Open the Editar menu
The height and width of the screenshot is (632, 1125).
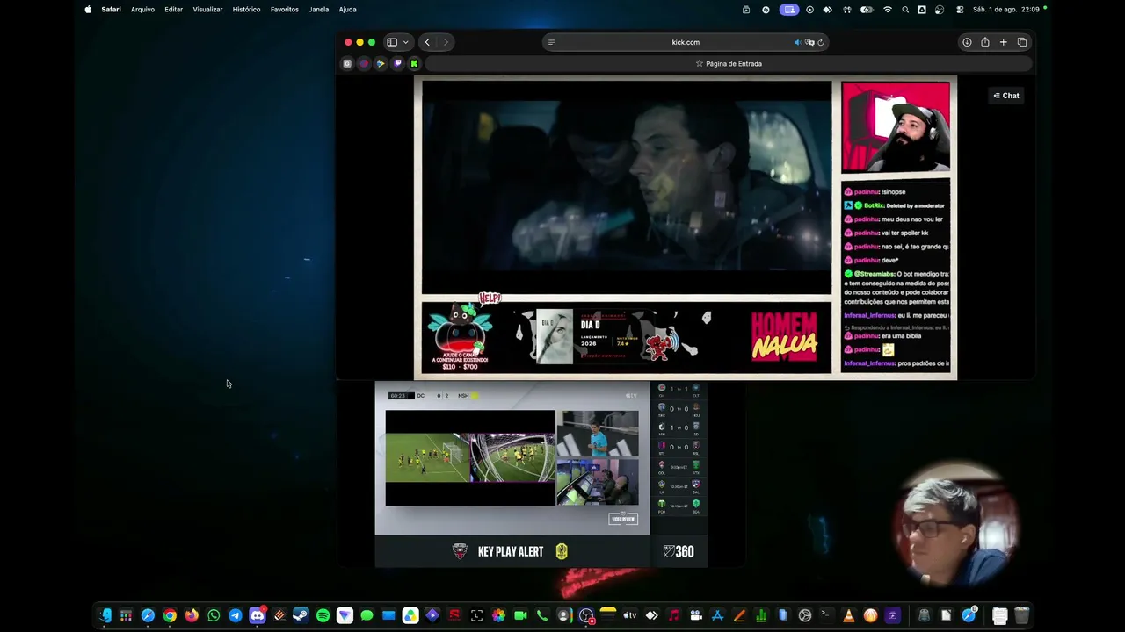pos(174,10)
